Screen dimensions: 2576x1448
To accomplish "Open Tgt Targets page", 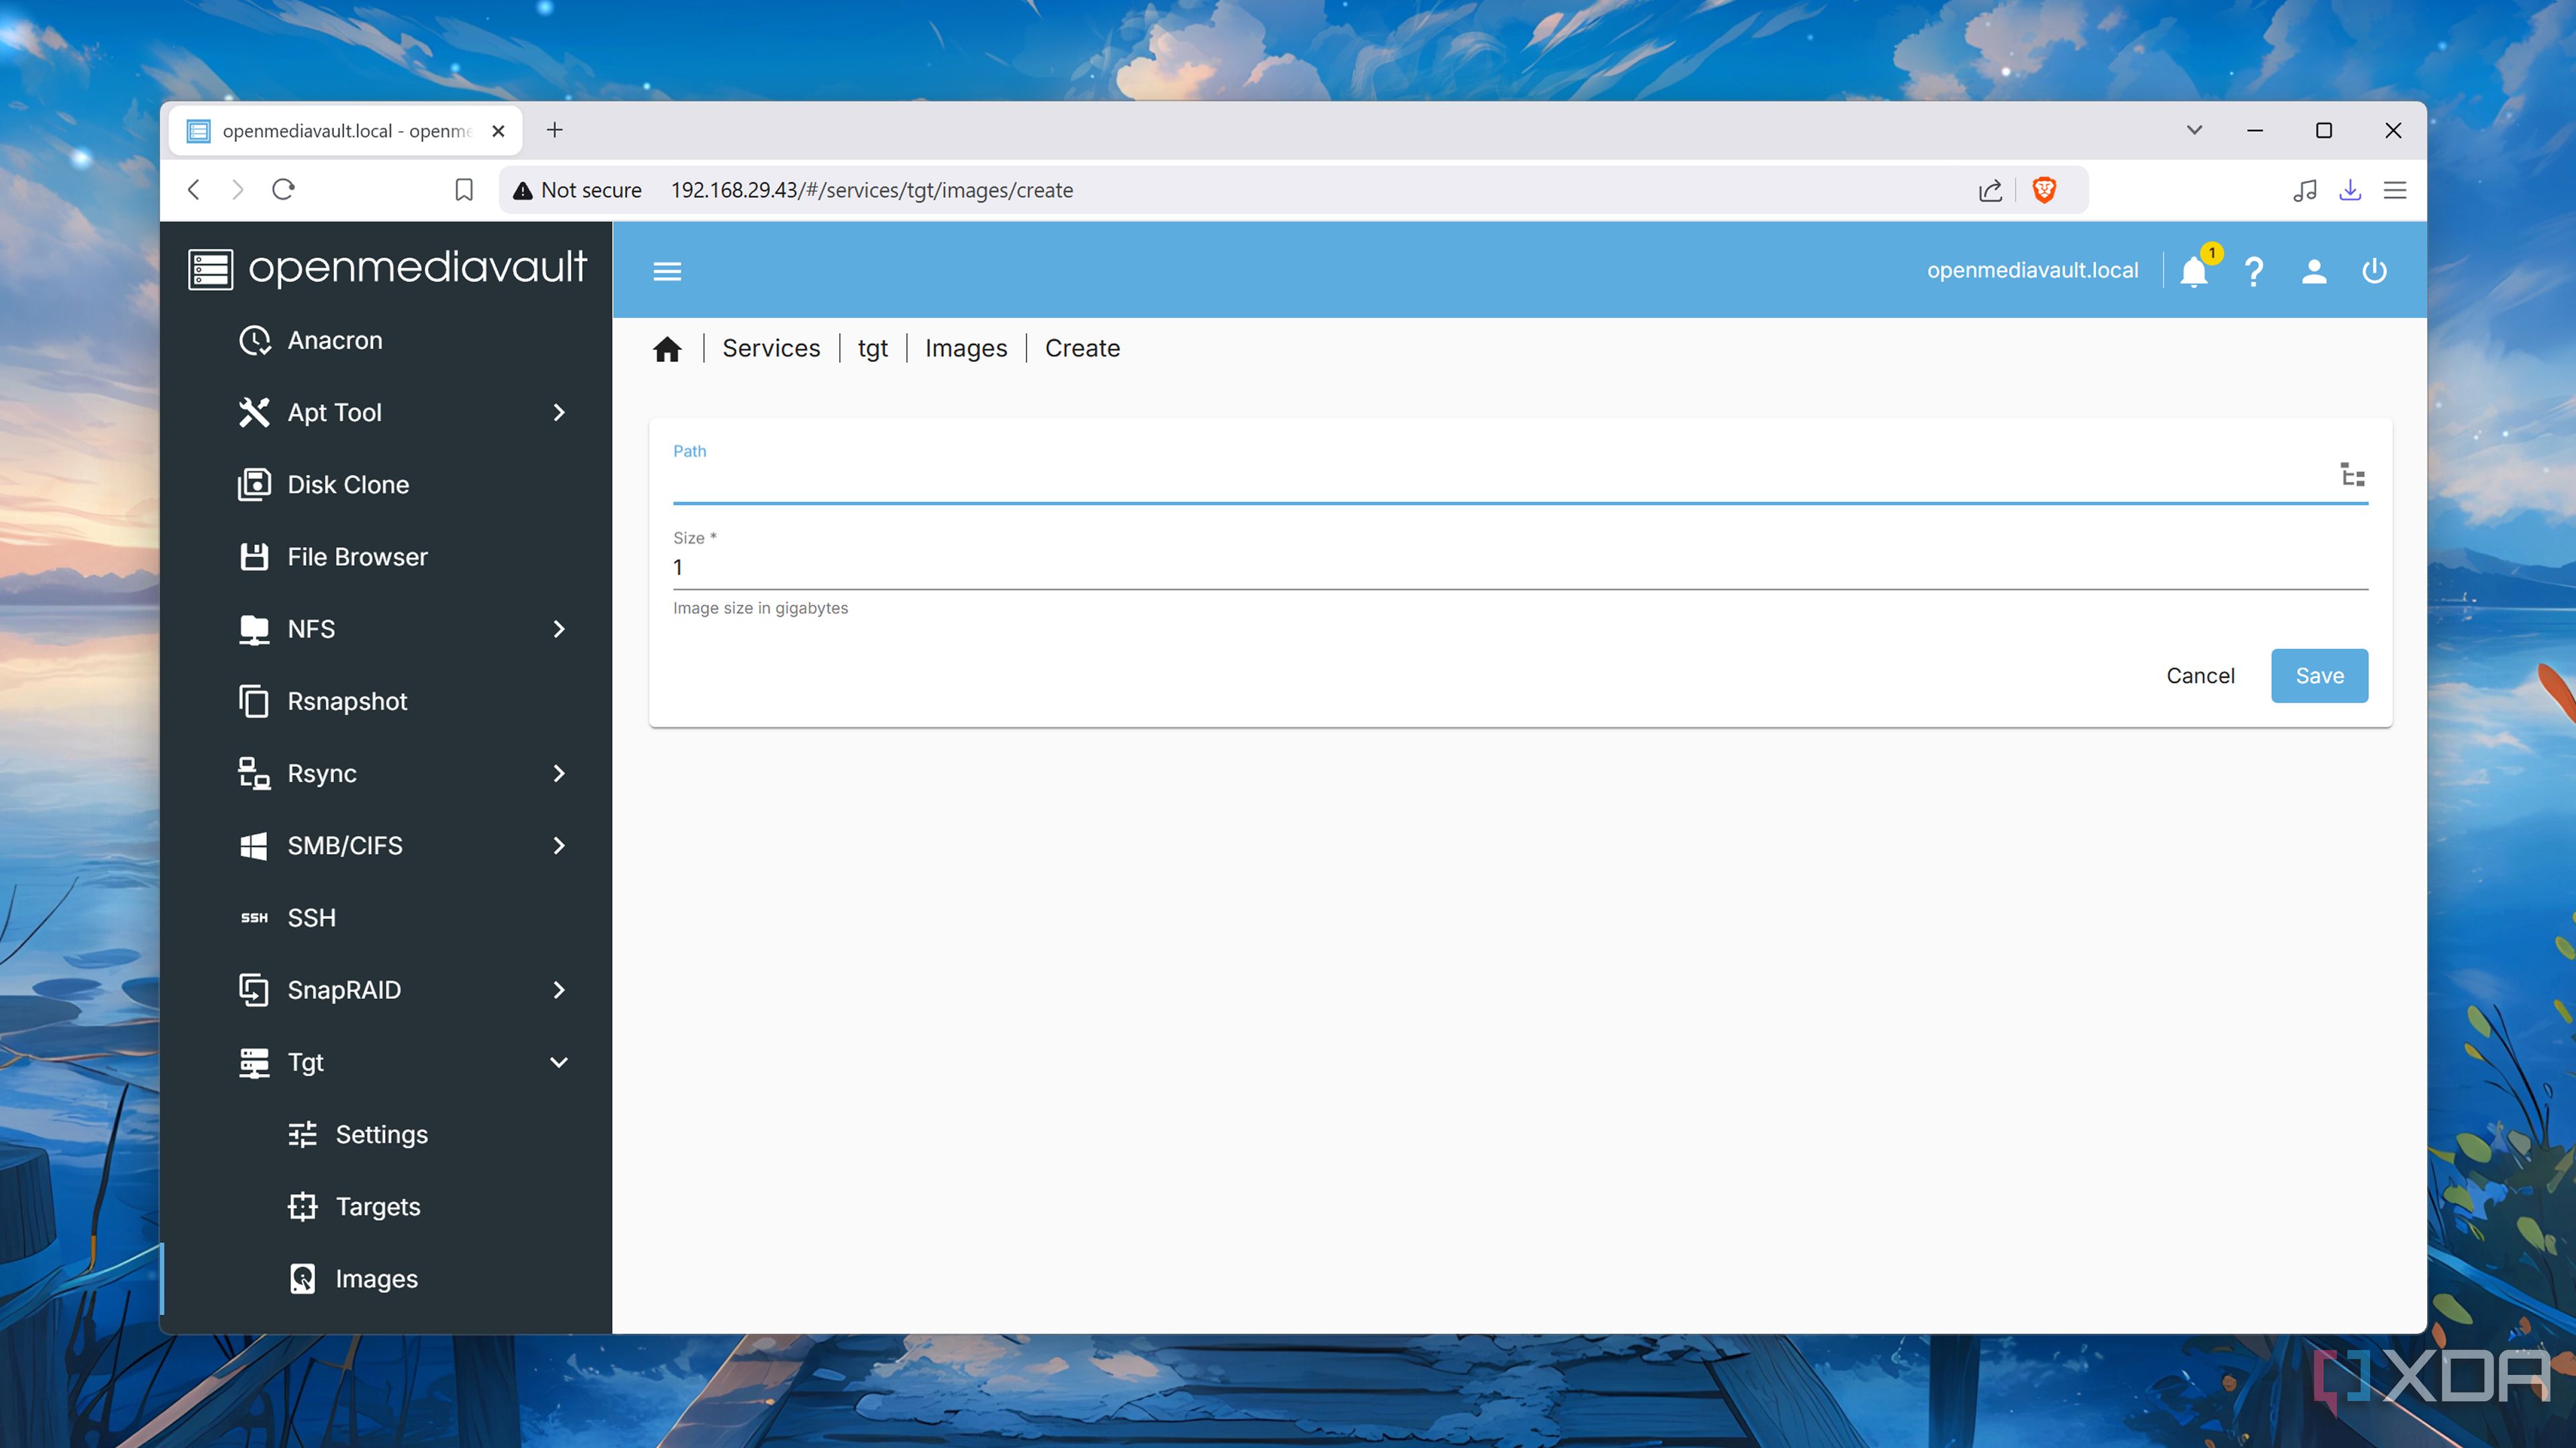I will (386, 1206).
